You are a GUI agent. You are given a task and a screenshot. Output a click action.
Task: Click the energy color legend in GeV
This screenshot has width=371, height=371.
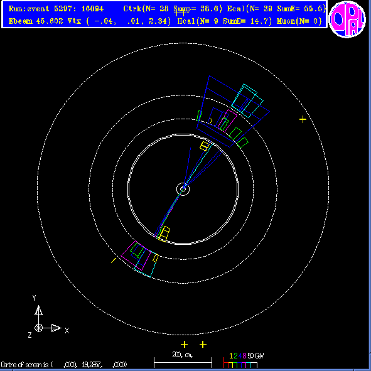pos(244,361)
